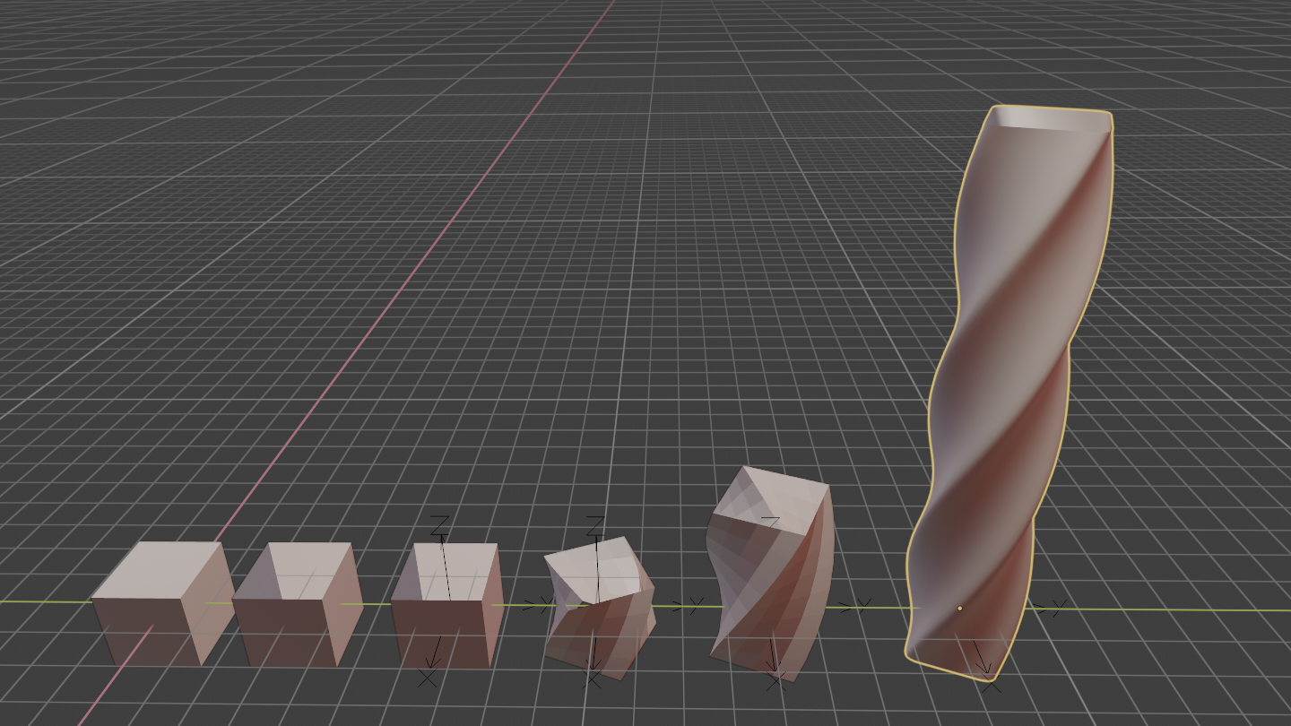
Task: Select the short, slightly twisted cube
Action: click(599, 607)
